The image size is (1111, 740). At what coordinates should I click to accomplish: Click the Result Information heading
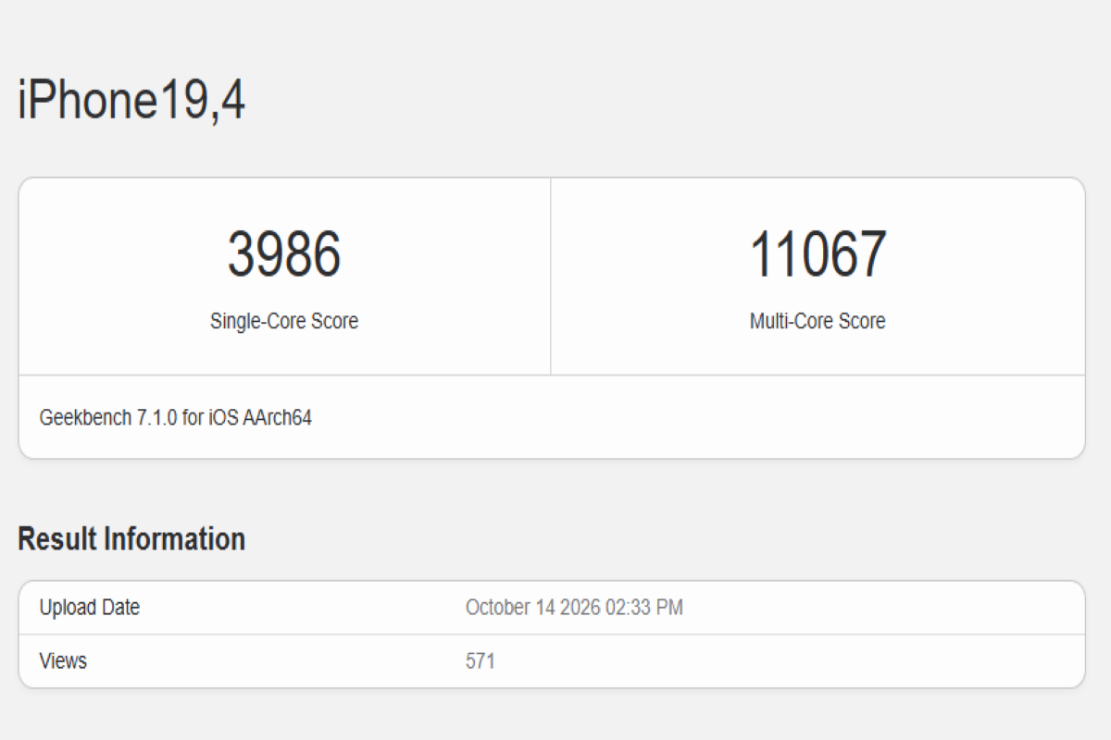(x=131, y=538)
